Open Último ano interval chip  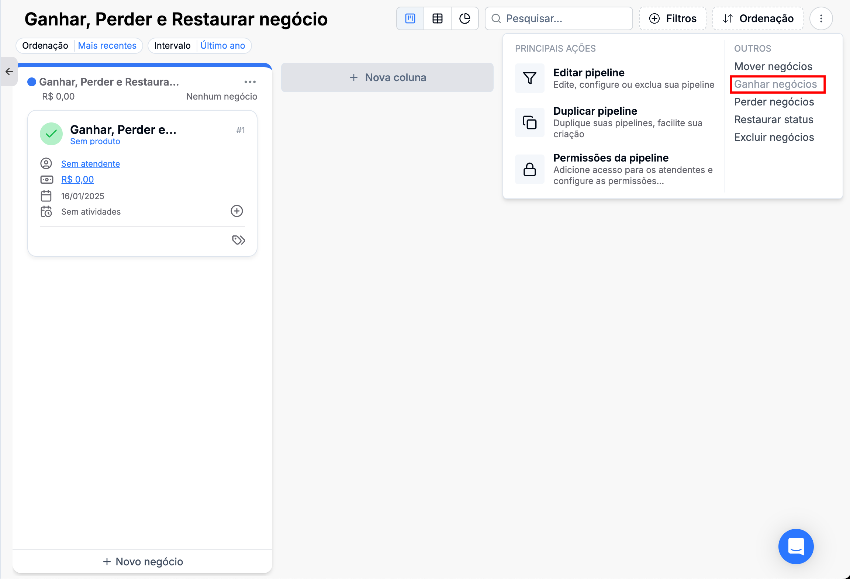(x=222, y=46)
